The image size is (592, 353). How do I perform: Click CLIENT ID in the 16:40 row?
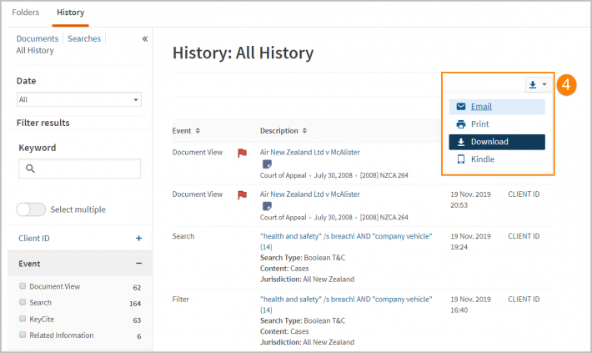tap(524, 300)
